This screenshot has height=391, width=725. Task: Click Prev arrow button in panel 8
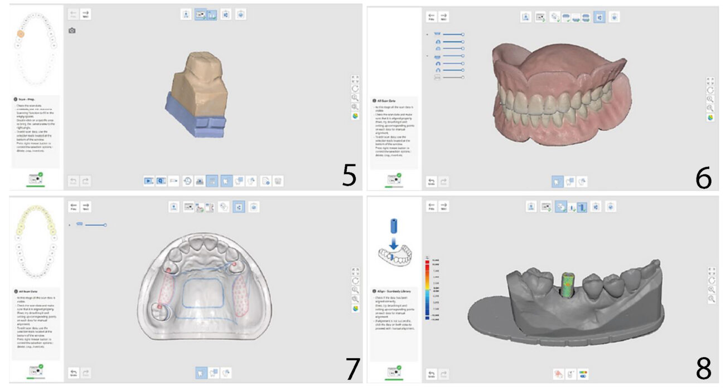(431, 207)
